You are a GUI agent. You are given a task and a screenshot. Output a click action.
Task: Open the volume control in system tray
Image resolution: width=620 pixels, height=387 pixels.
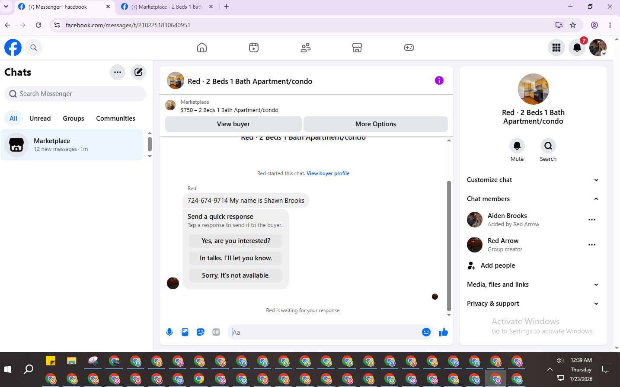pos(560,361)
